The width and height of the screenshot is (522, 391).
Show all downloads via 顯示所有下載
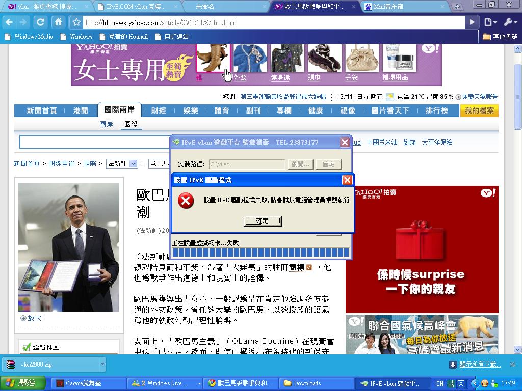[480, 365]
